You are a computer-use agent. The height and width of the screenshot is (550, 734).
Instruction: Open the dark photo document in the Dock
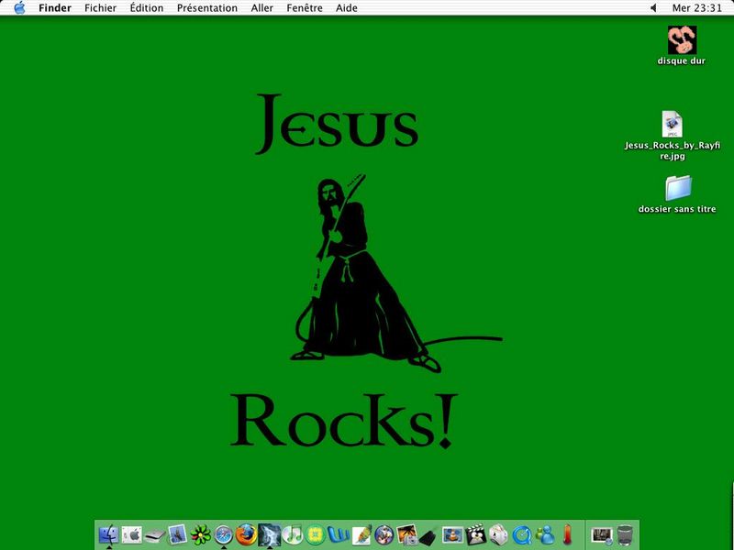pos(602,534)
